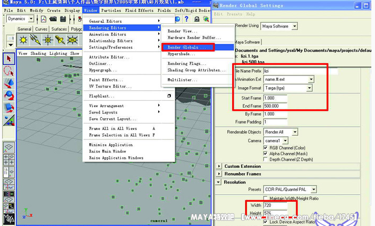Click the New Scene icon in status line

point(44,19)
